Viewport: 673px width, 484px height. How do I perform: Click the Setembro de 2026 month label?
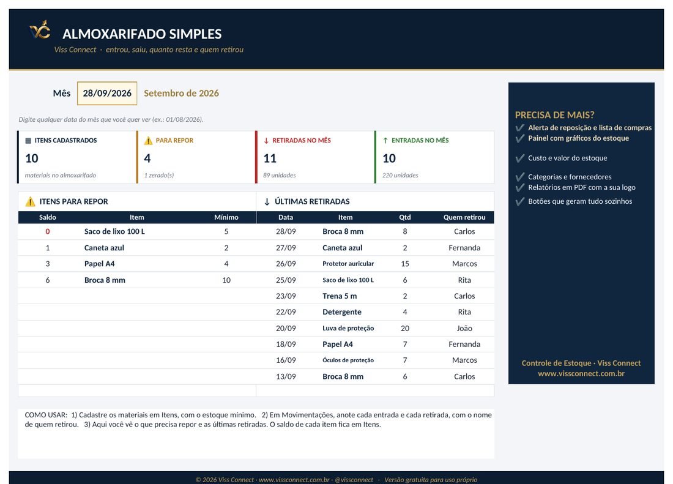(181, 93)
